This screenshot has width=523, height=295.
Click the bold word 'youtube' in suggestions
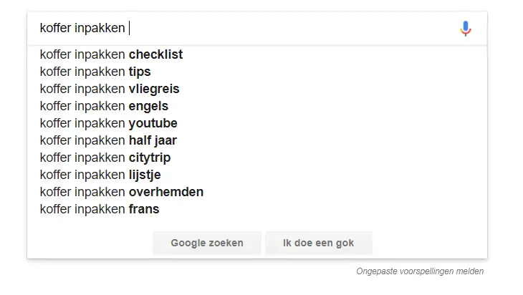pyautogui.click(x=153, y=124)
